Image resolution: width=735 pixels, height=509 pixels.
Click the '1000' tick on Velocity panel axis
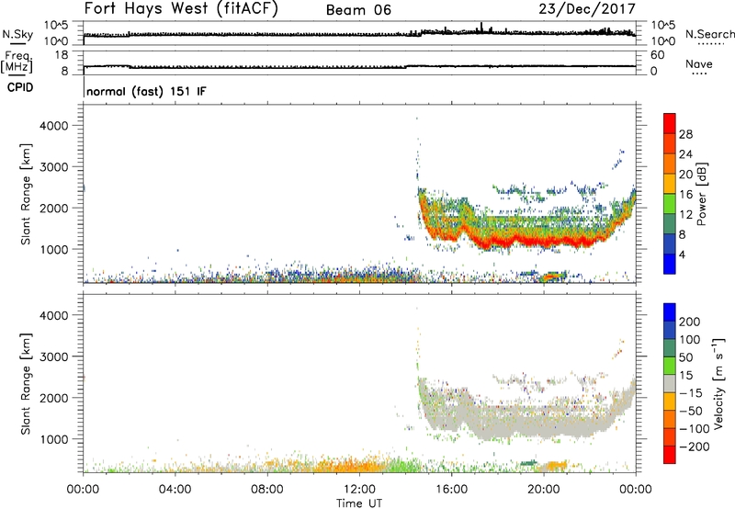click(x=54, y=439)
